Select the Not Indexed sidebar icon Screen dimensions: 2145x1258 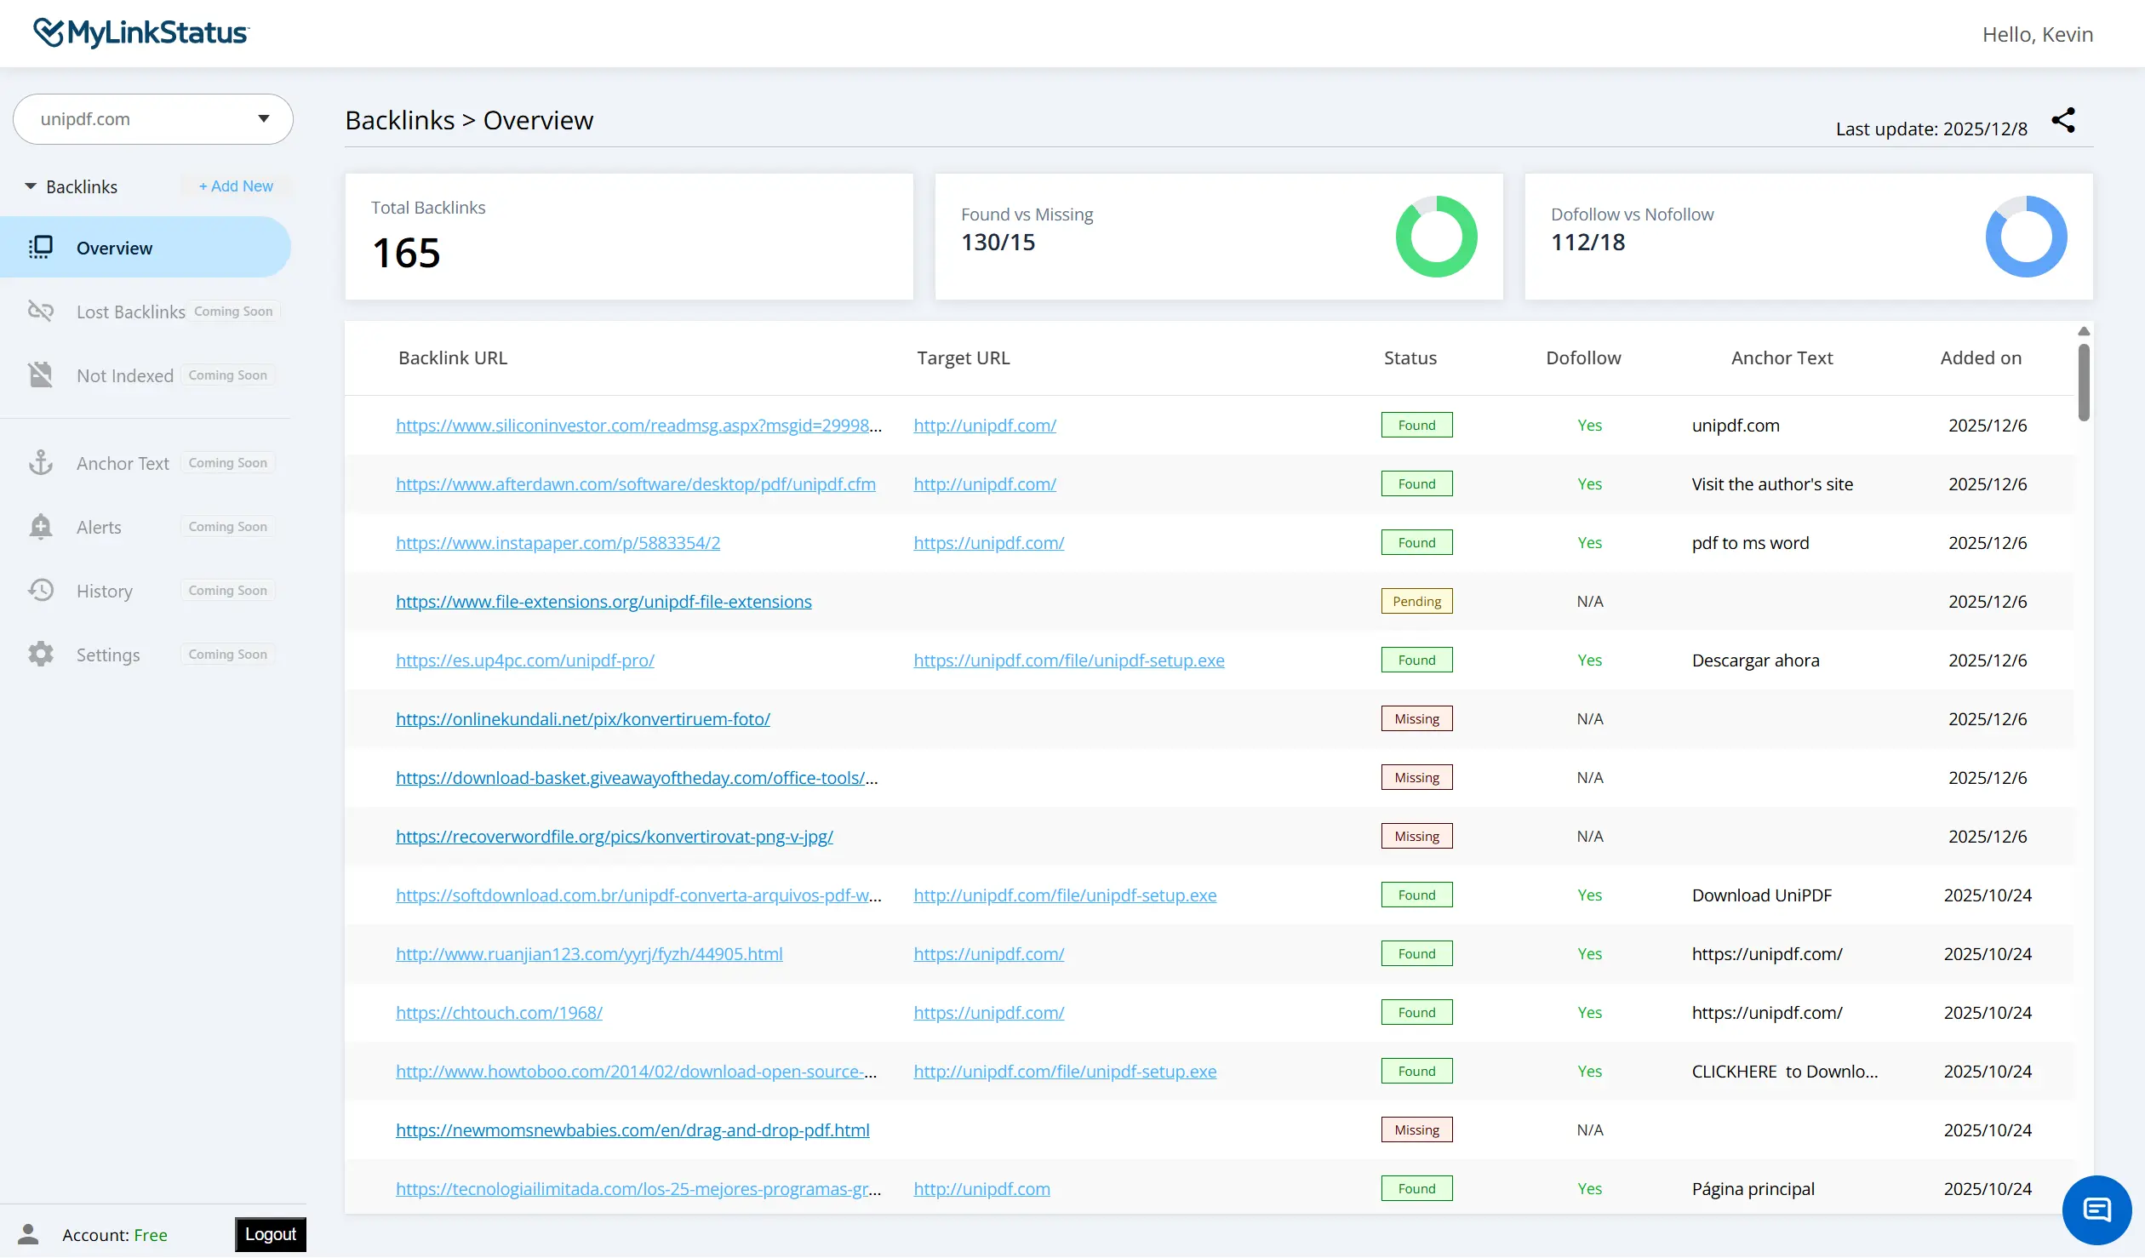click(x=41, y=375)
